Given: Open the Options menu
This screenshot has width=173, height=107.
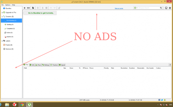Looking at the screenshot, I should point(8,5).
